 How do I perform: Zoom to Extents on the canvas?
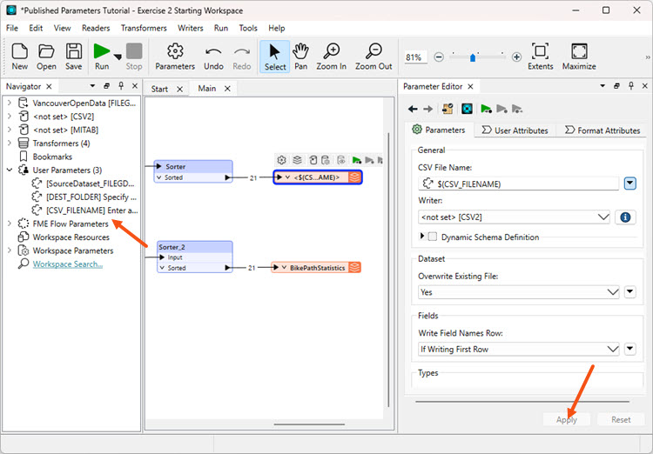coord(540,57)
